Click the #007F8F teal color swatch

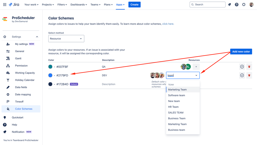(x=50, y=67)
